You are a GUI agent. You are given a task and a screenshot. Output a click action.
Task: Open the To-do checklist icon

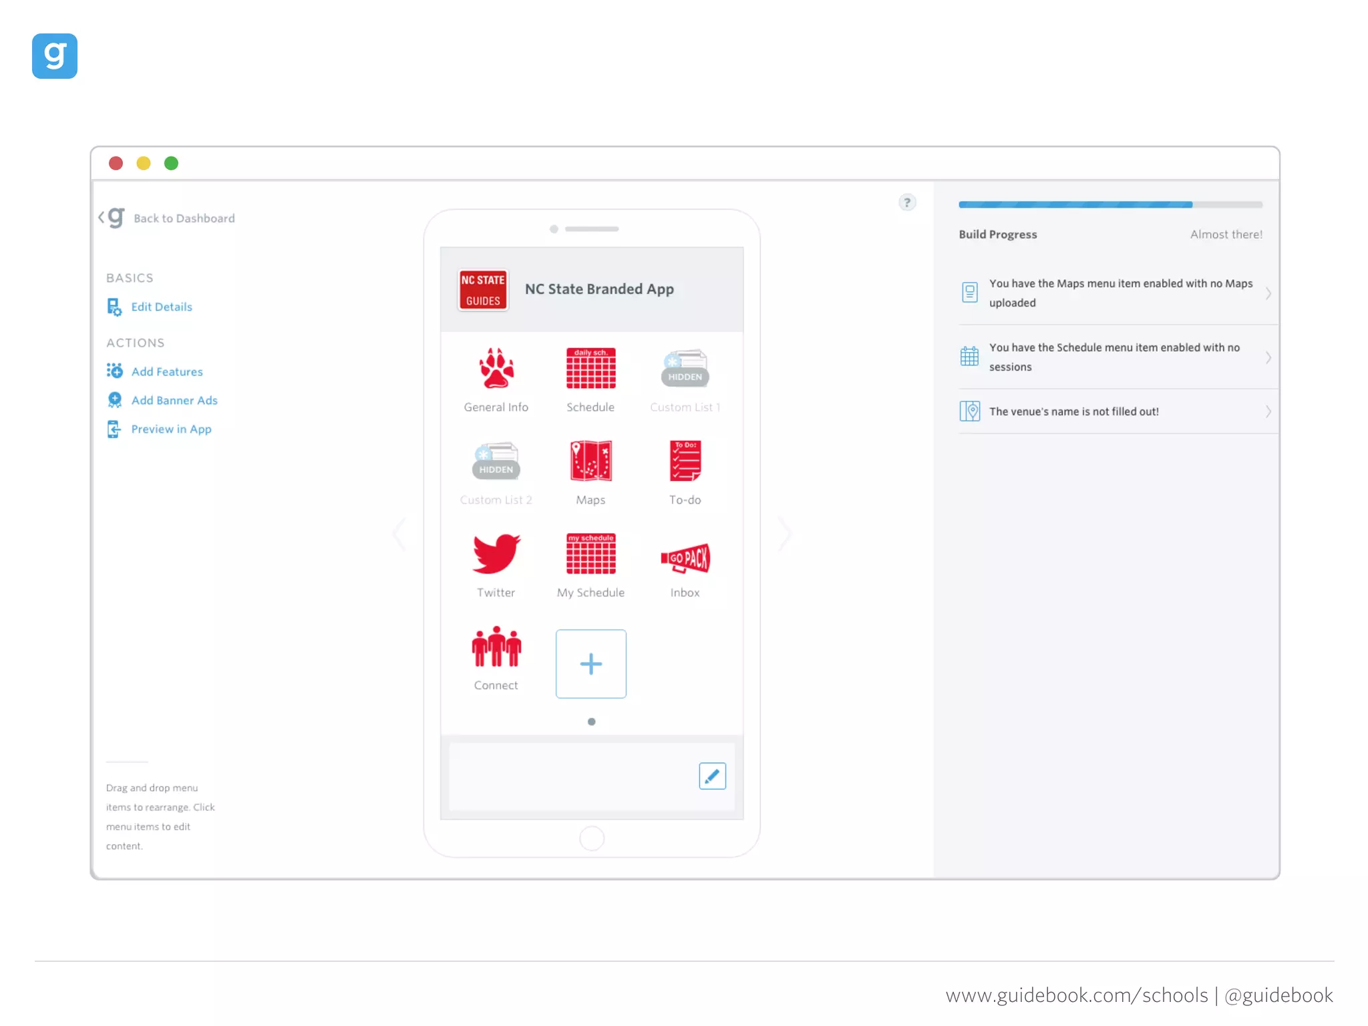point(685,461)
